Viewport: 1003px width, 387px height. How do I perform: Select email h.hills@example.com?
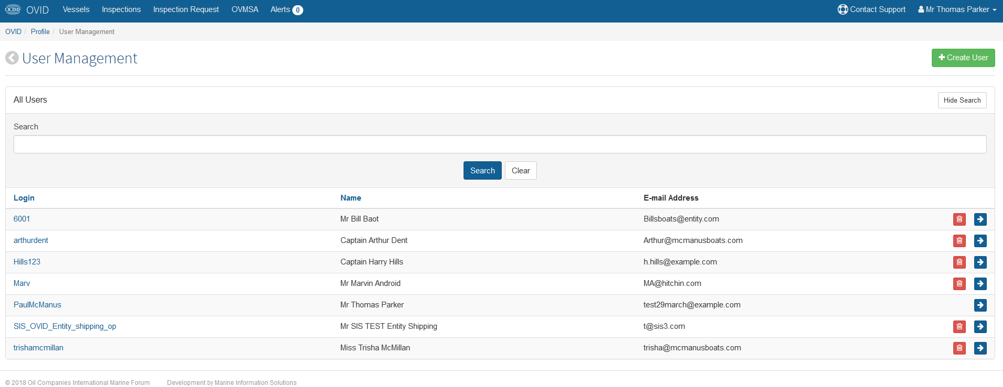680,262
